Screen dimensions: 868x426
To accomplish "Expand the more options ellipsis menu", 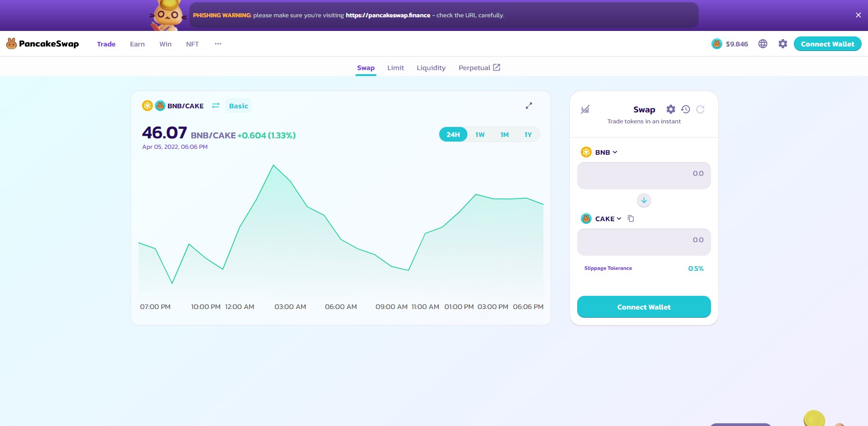I will 218,44.
